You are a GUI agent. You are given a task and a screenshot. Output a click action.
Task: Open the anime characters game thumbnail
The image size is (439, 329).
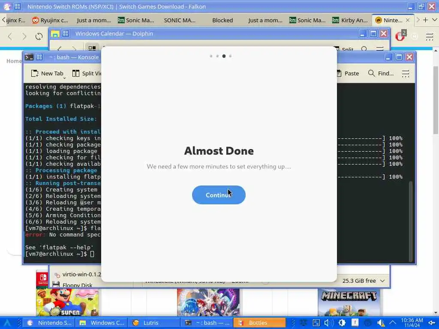(x=208, y=302)
